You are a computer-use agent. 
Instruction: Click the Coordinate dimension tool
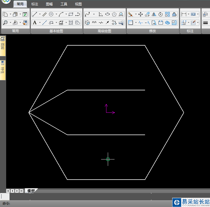pyautogui.click(x=184, y=23)
